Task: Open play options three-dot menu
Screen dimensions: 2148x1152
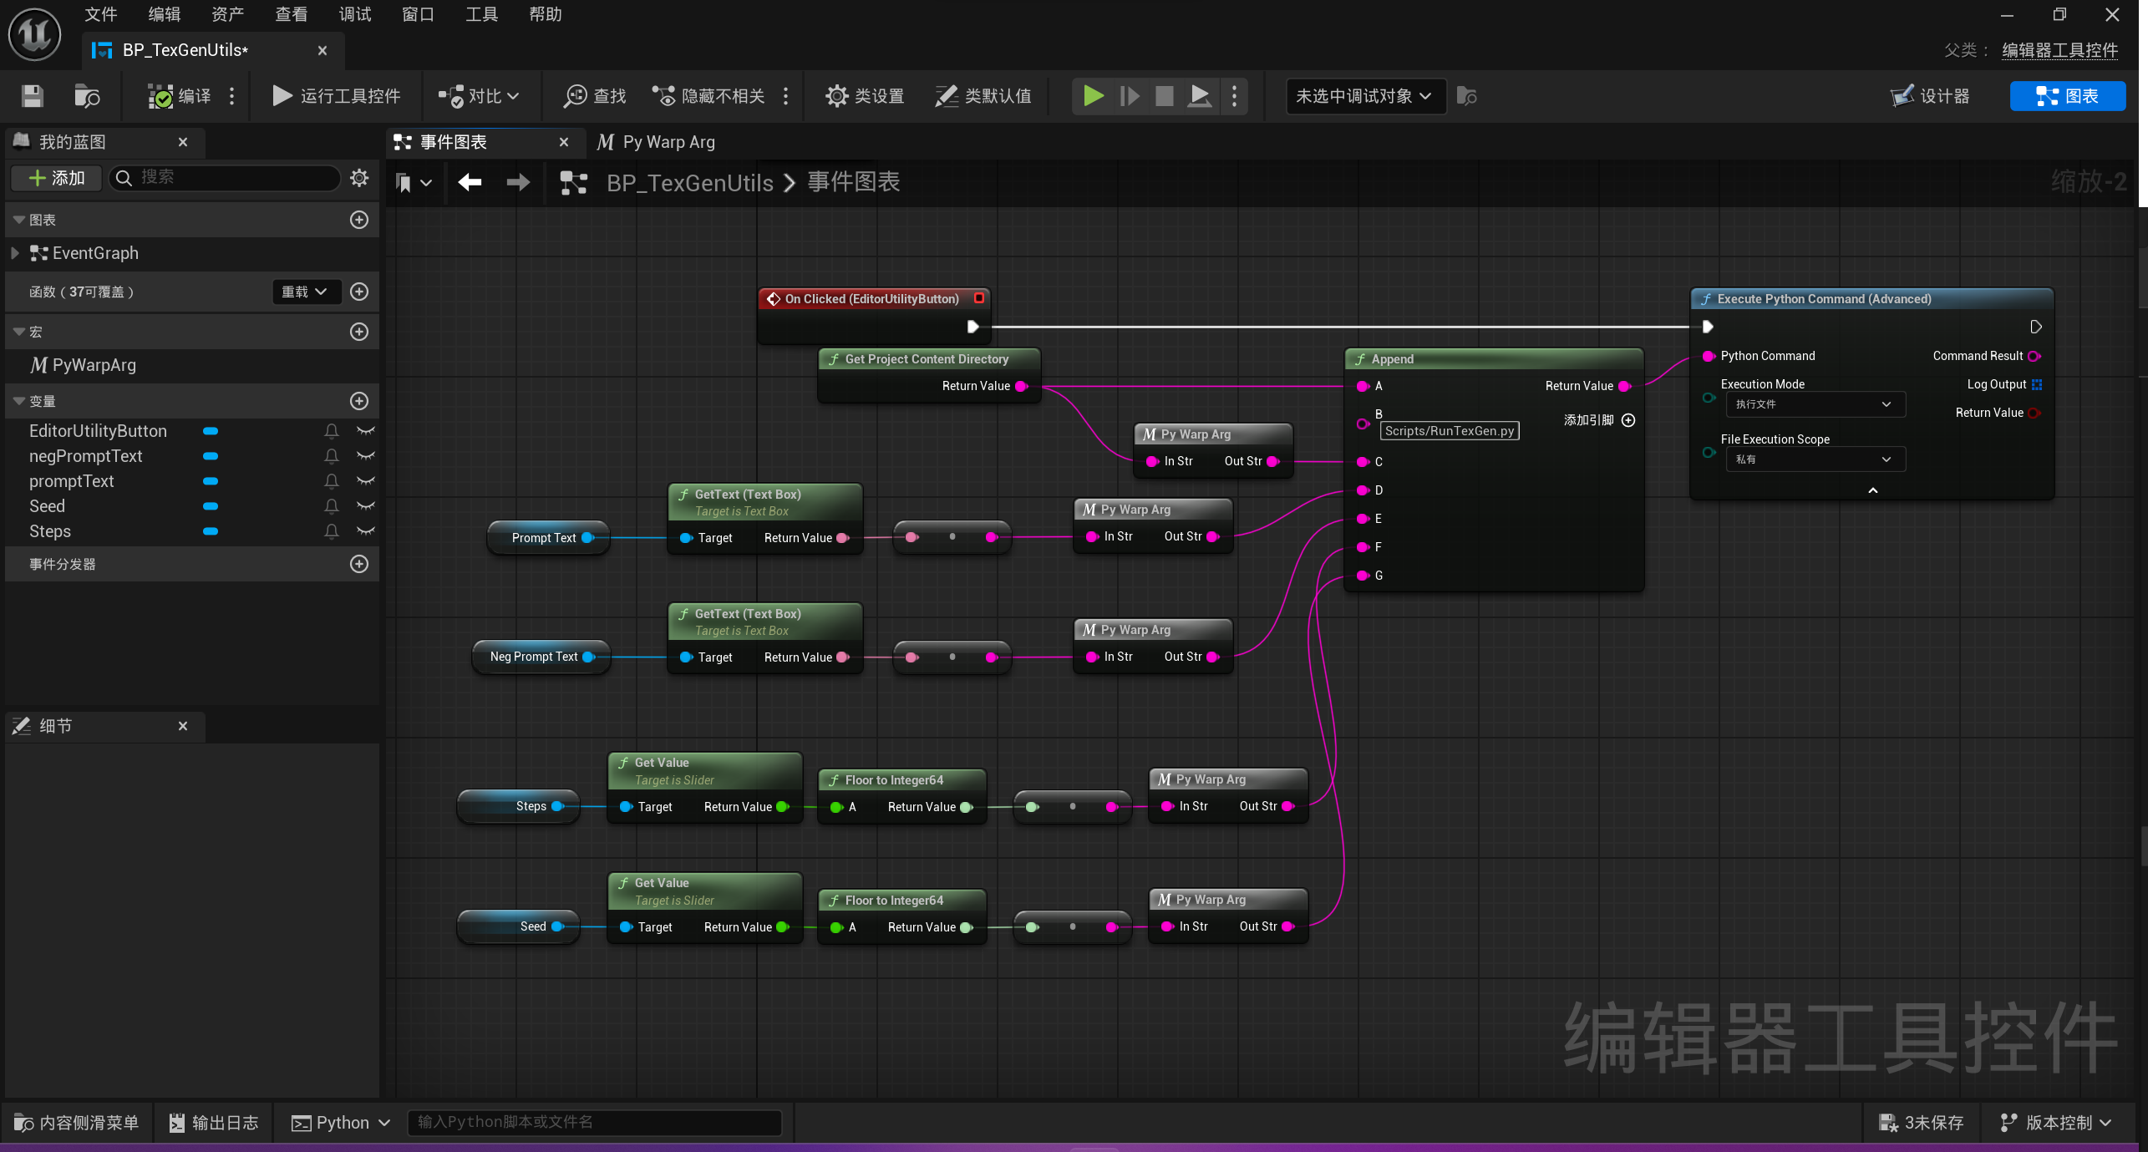Action: [x=1234, y=96]
